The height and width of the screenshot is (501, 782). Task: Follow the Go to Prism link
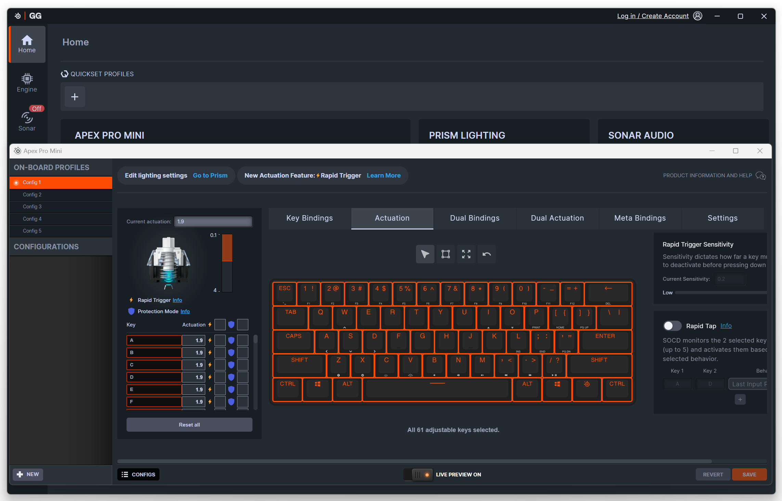(210, 176)
